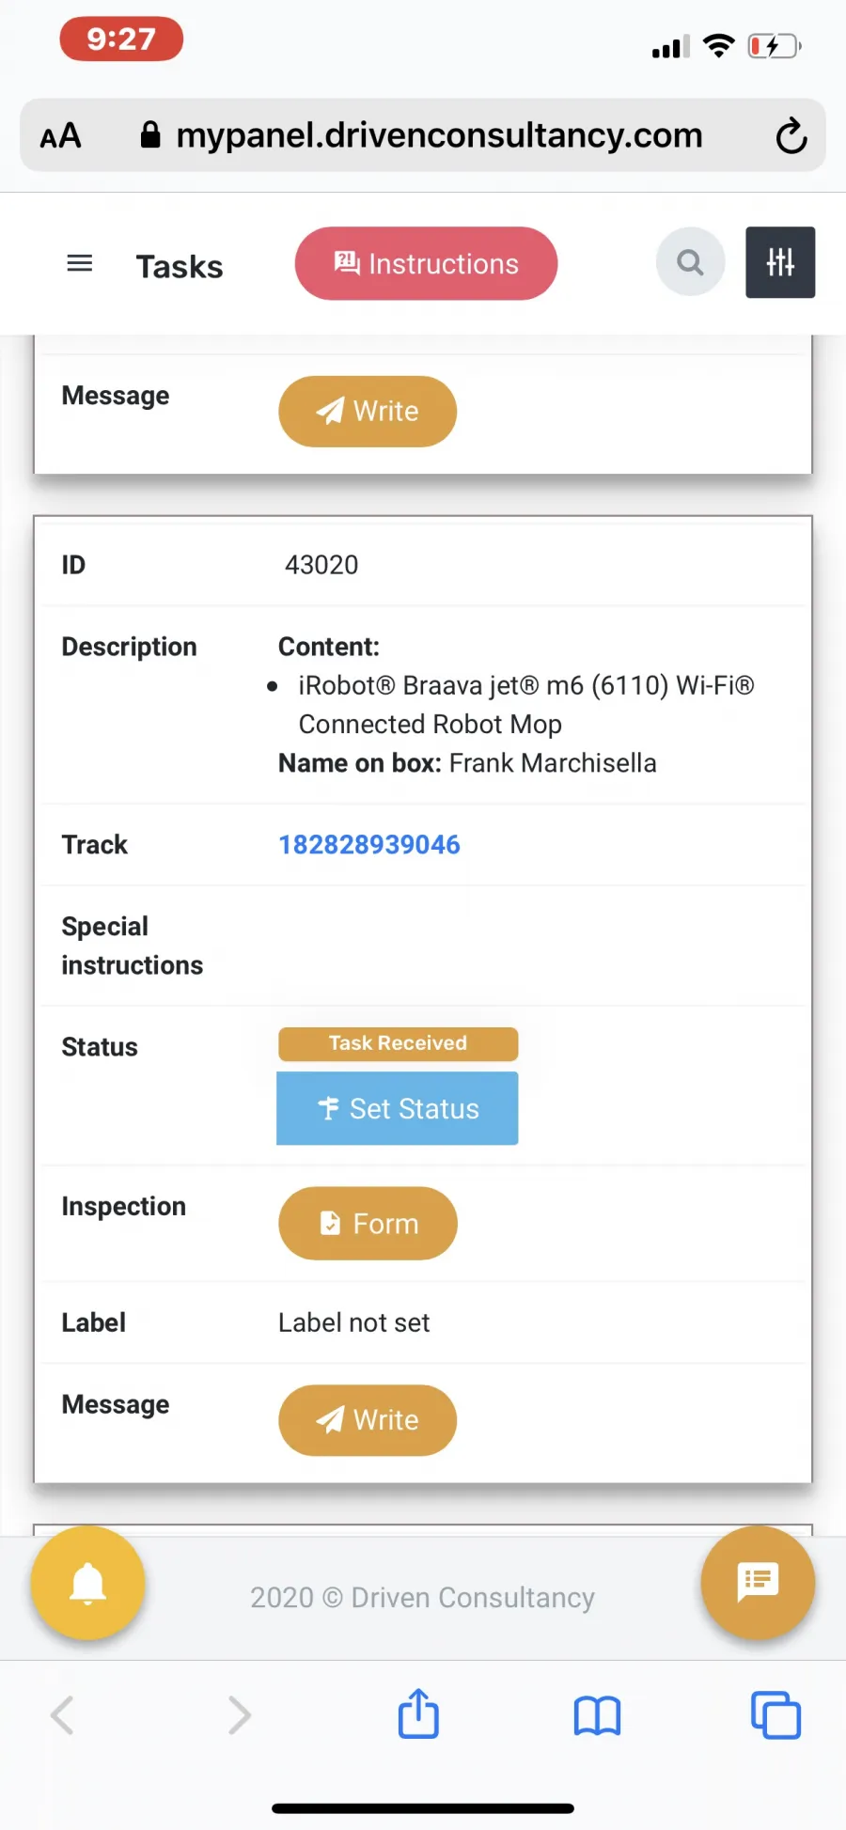Tap the Safari share icon
This screenshot has height=1830, width=846.
418,1713
